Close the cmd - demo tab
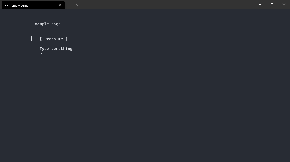 [60, 5]
